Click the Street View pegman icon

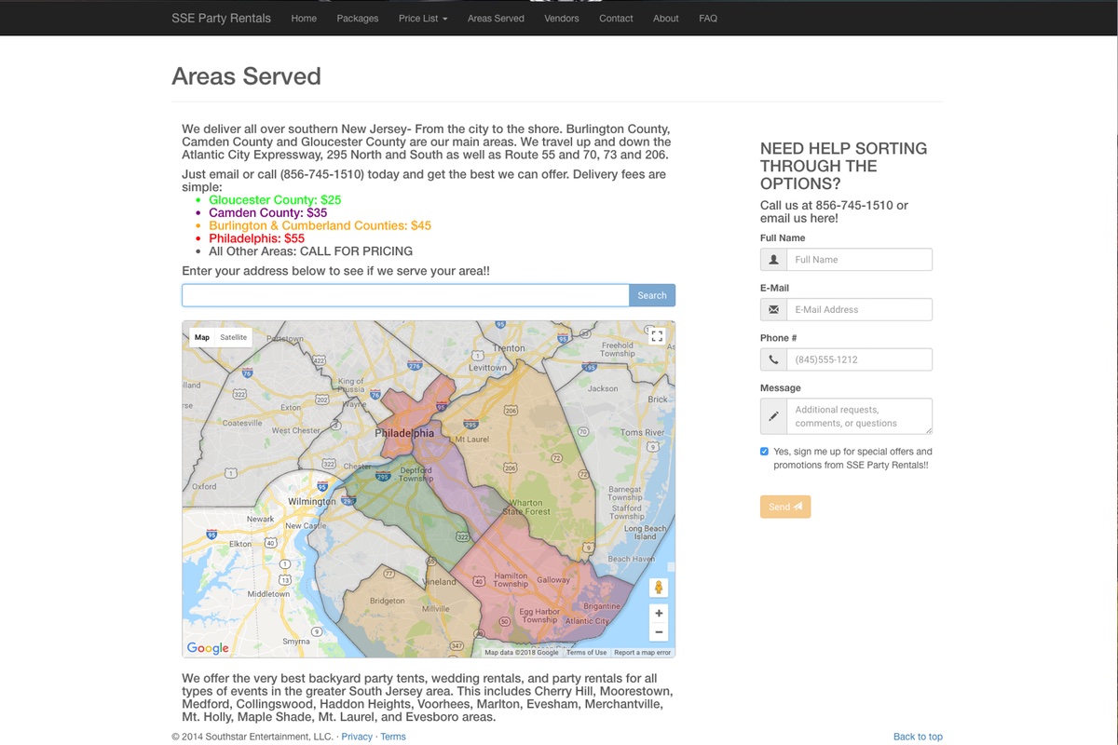(x=659, y=588)
